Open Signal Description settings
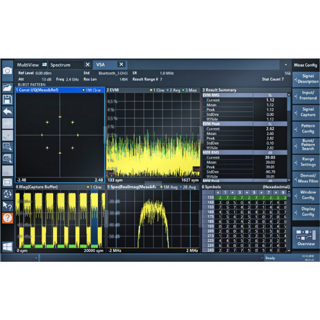320x320 pixels. (306, 79)
